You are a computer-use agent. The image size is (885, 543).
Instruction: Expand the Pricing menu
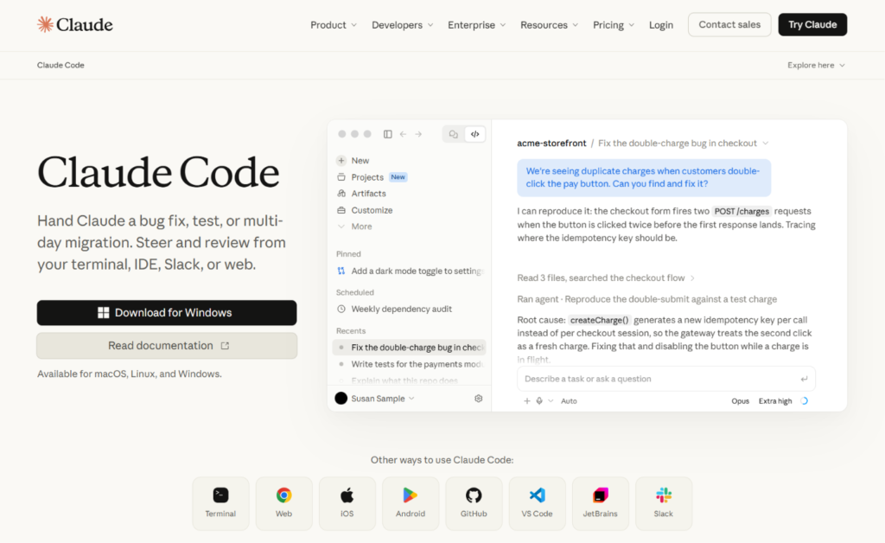pos(614,25)
